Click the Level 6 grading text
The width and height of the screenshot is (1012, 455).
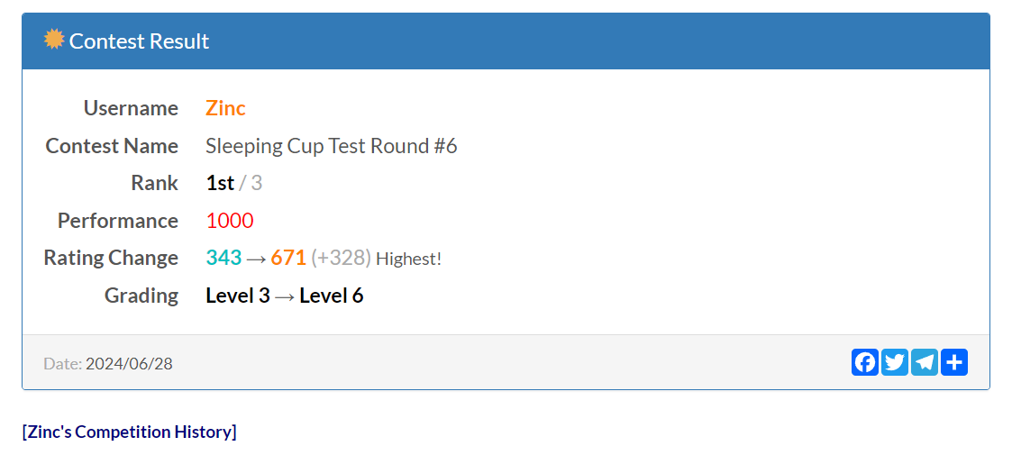tap(332, 296)
